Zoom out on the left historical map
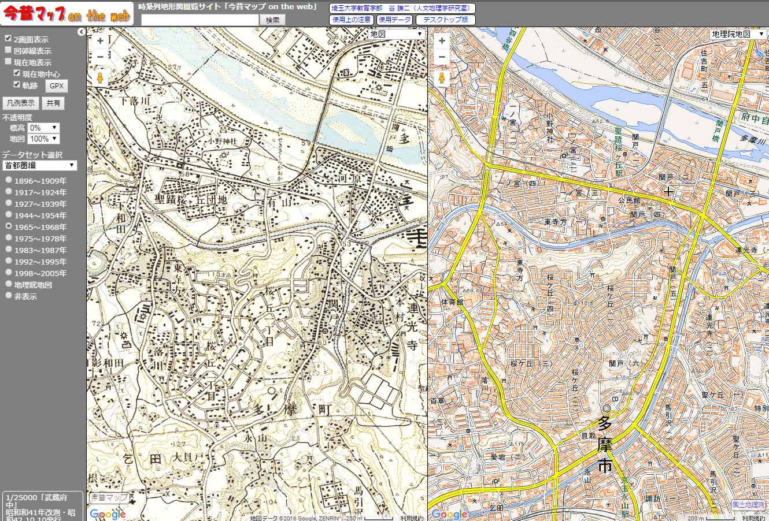Image resolution: width=769 pixels, height=521 pixels. pyautogui.click(x=100, y=57)
